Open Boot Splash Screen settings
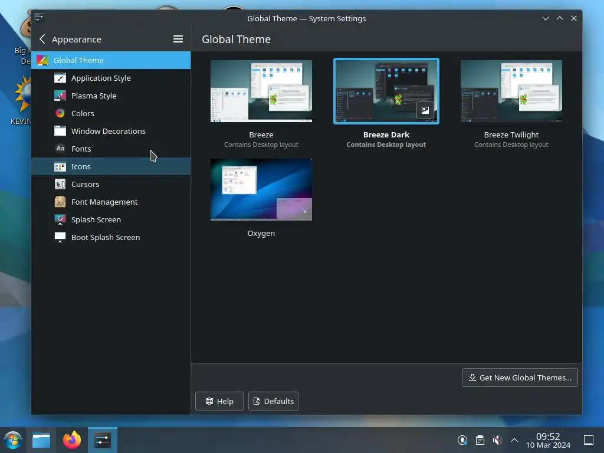This screenshot has height=453, width=604. (111, 237)
